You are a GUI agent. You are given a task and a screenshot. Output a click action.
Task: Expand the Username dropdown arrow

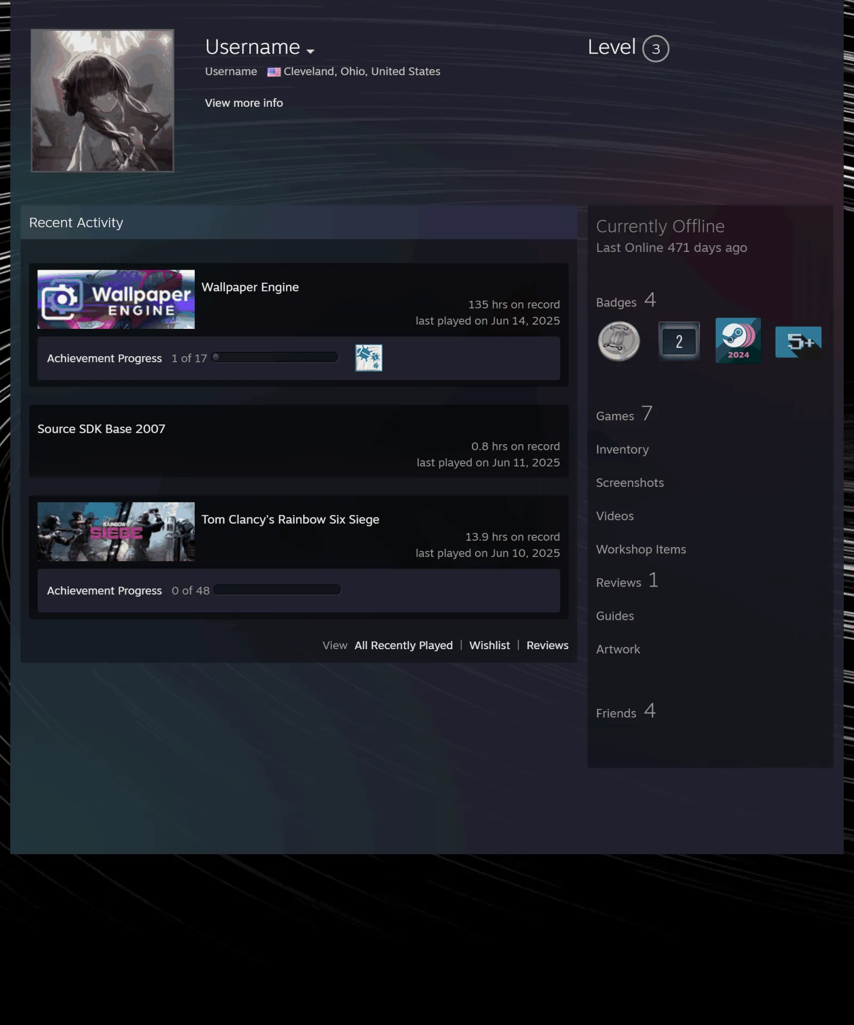point(310,51)
